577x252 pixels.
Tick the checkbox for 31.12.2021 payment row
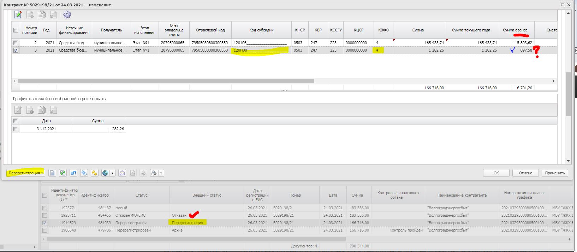tap(16, 129)
